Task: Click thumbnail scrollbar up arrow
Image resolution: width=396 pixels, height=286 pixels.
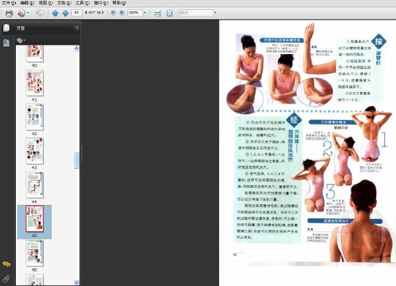Action: (x=77, y=48)
